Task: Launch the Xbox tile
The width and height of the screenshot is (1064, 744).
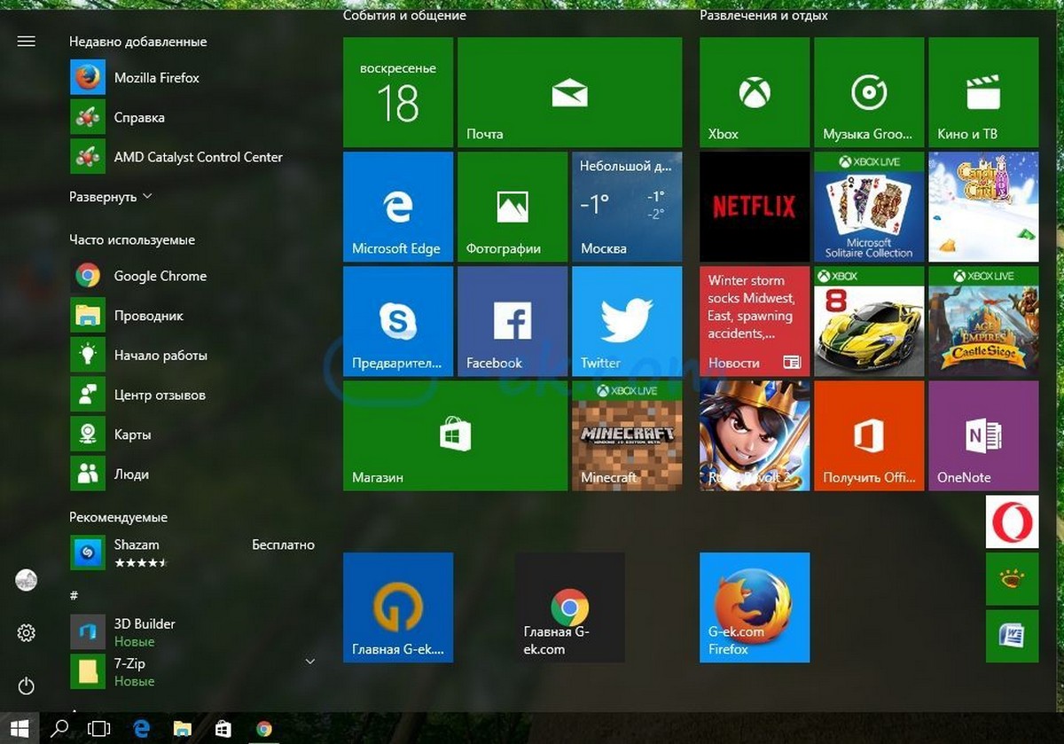Action: pyautogui.click(x=755, y=92)
